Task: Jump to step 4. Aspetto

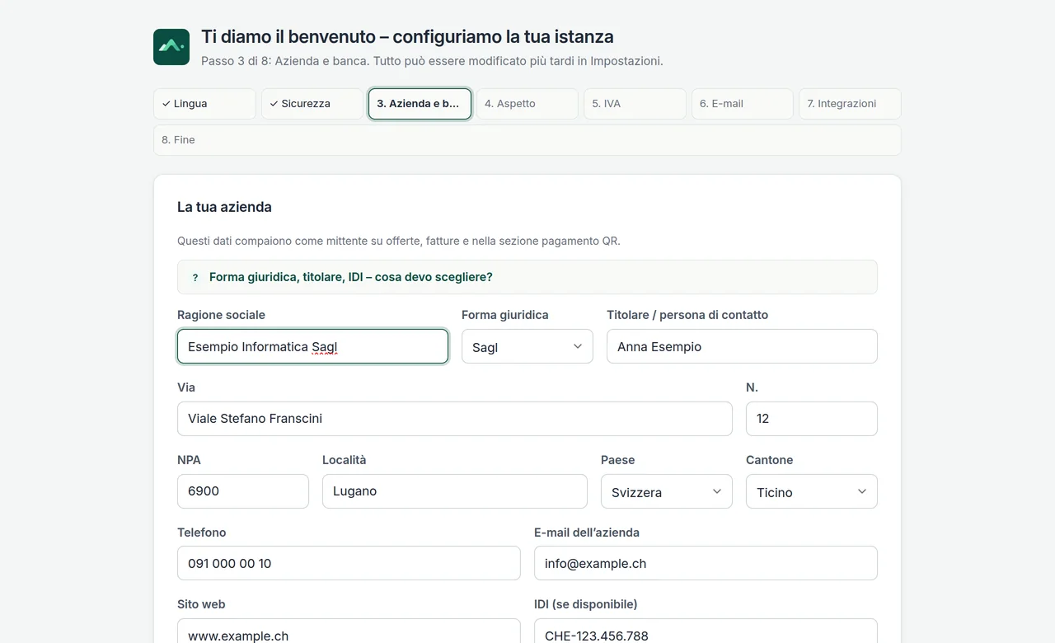Action: pyautogui.click(x=527, y=104)
